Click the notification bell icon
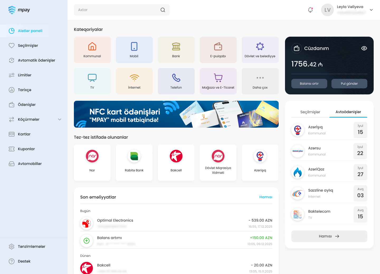Screen dimensions: 380x274 tap(310, 10)
